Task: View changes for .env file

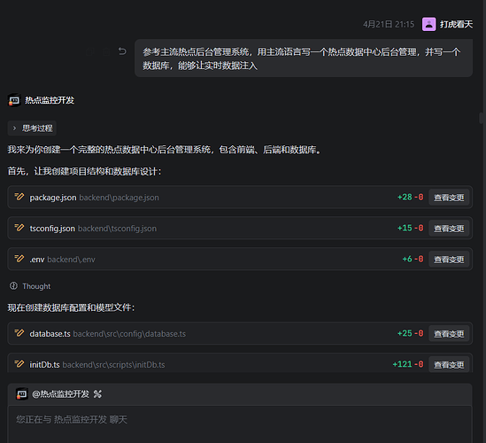Action: pos(449,259)
